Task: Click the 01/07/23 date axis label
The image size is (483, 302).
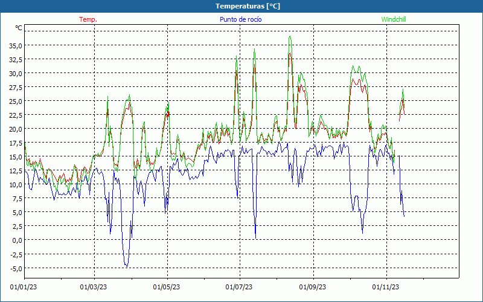Action: [238, 288]
